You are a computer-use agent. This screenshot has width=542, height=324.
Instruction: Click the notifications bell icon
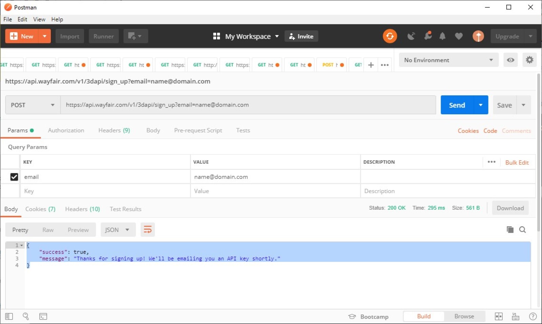[443, 36]
